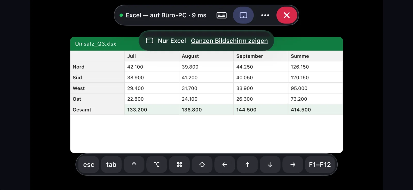Tap the option modifier key

coord(157,164)
